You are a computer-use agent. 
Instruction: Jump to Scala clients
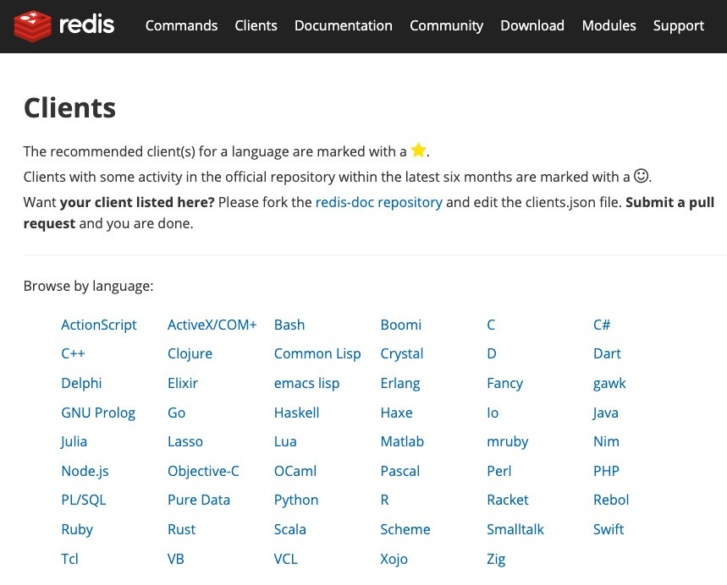(289, 529)
